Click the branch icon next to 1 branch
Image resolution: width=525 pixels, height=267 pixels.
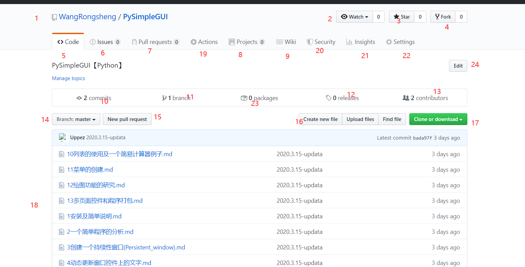tap(164, 98)
